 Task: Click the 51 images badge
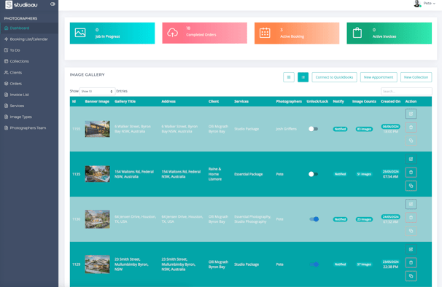(364, 174)
